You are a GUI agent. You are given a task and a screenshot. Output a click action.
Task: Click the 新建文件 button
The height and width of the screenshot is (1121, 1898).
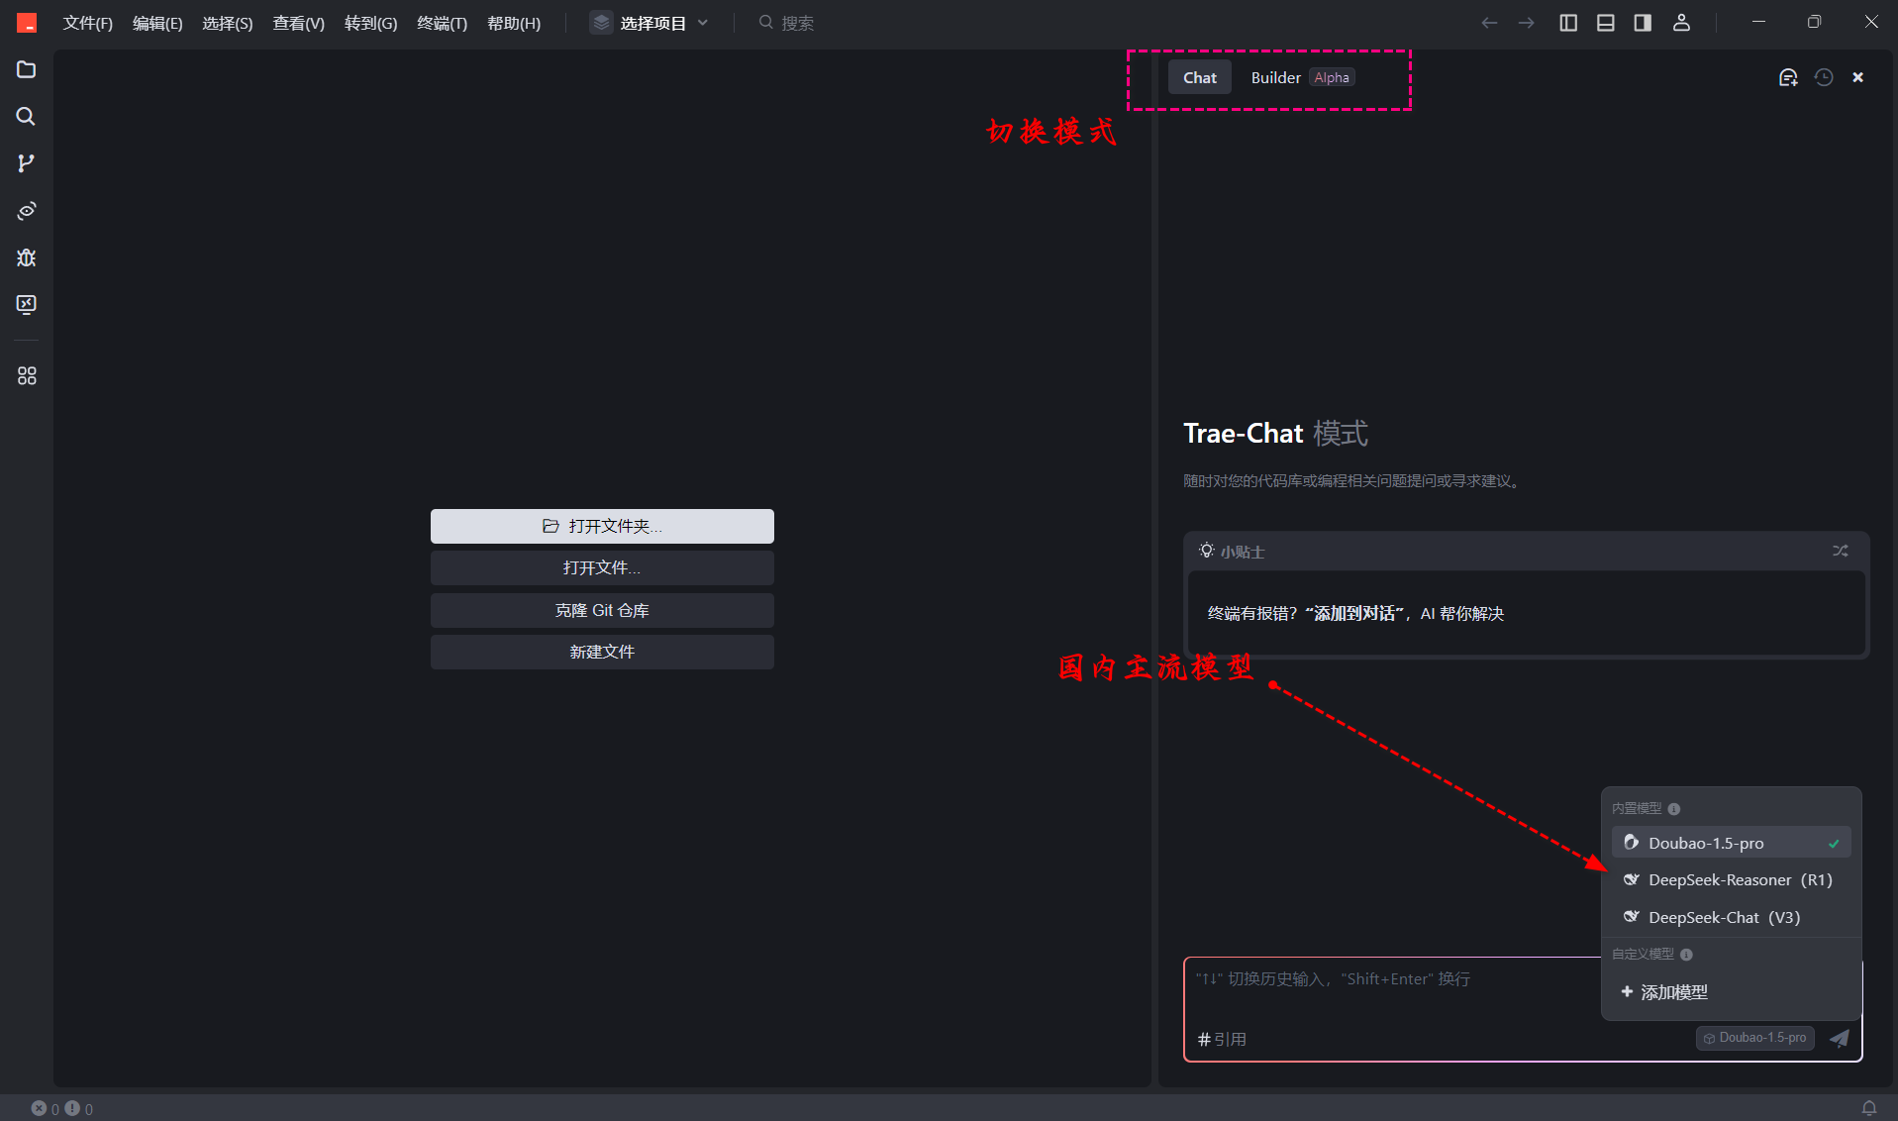(602, 652)
